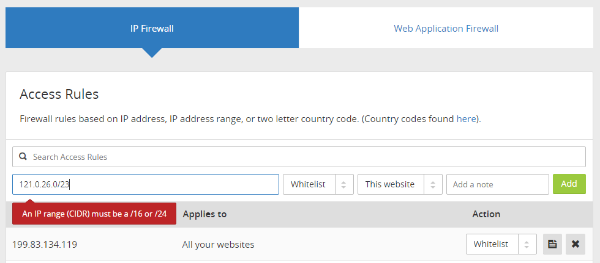Select the 199.83.134.119 address text
The width and height of the screenshot is (600, 263).
coord(45,244)
